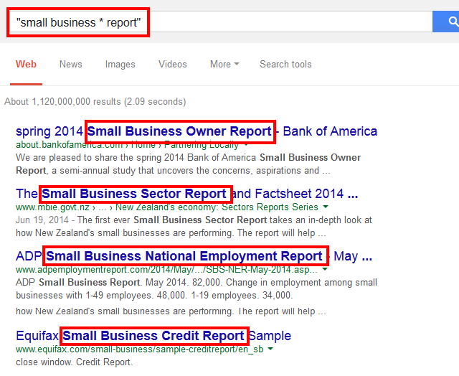Open ADP Small Business National Employment Report link
The image size is (459, 376).
coord(194,256)
